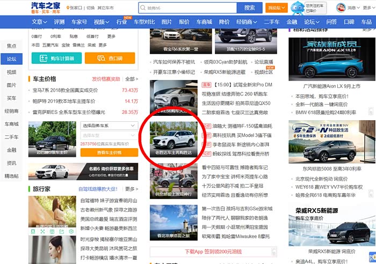Open the 选择车型 model dropdown
Image resolution: width=376 pixels, height=264 pixels.
pos(109,135)
